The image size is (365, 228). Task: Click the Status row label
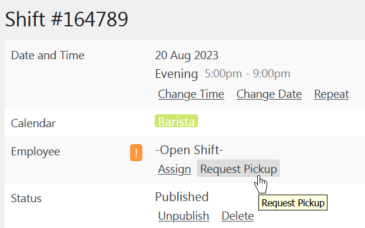[26, 199]
